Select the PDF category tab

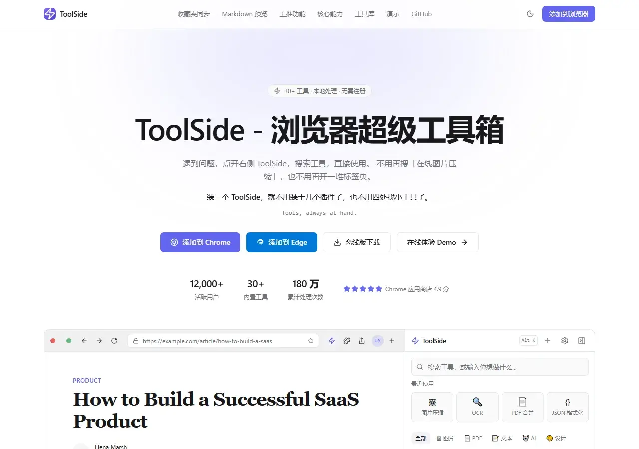[x=473, y=438]
